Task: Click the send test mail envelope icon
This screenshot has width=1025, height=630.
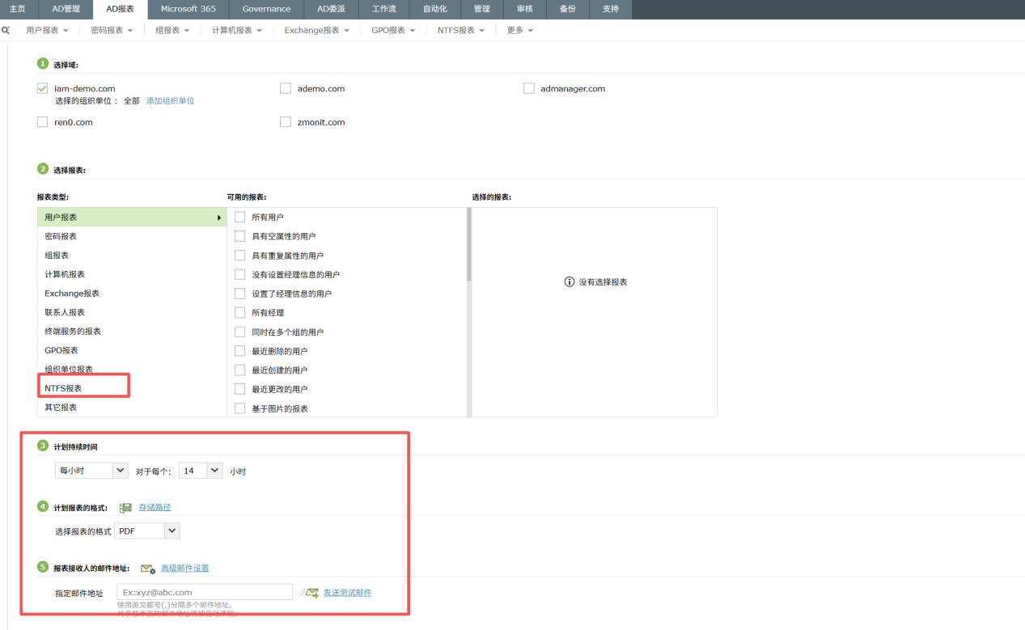Action: point(310,593)
